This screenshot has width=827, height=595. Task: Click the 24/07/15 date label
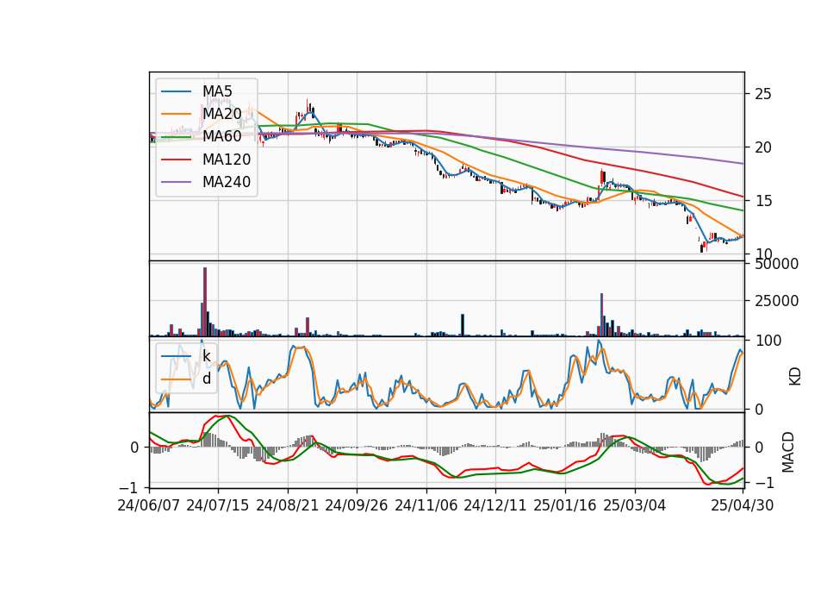coord(218,506)
